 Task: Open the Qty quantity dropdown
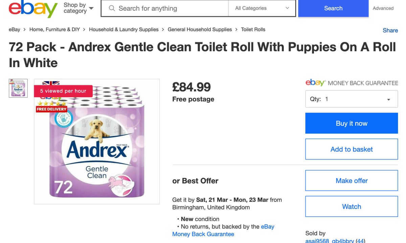[351, 99]
